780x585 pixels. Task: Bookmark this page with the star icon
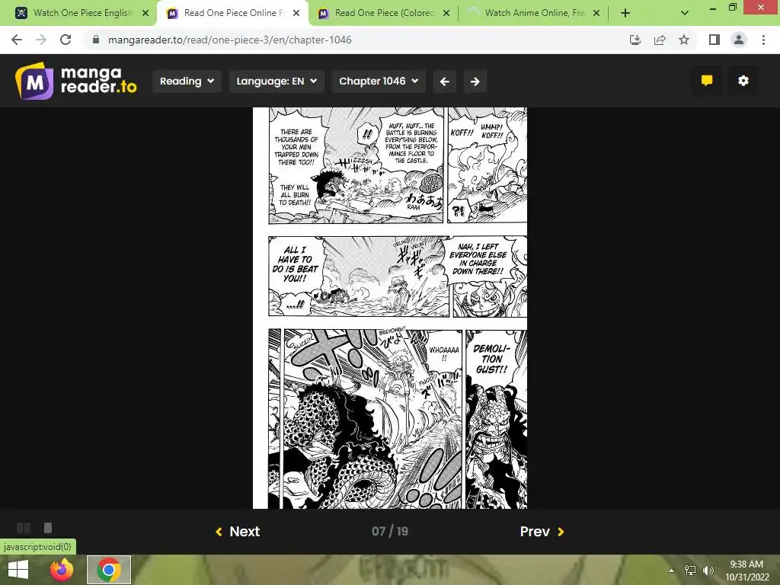pyautogui.click(x=684, y=40)
